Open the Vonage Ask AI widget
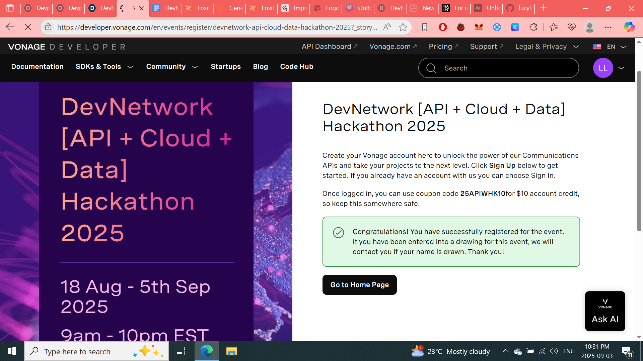This screenshot has height=361, width=643. [605, 311]
